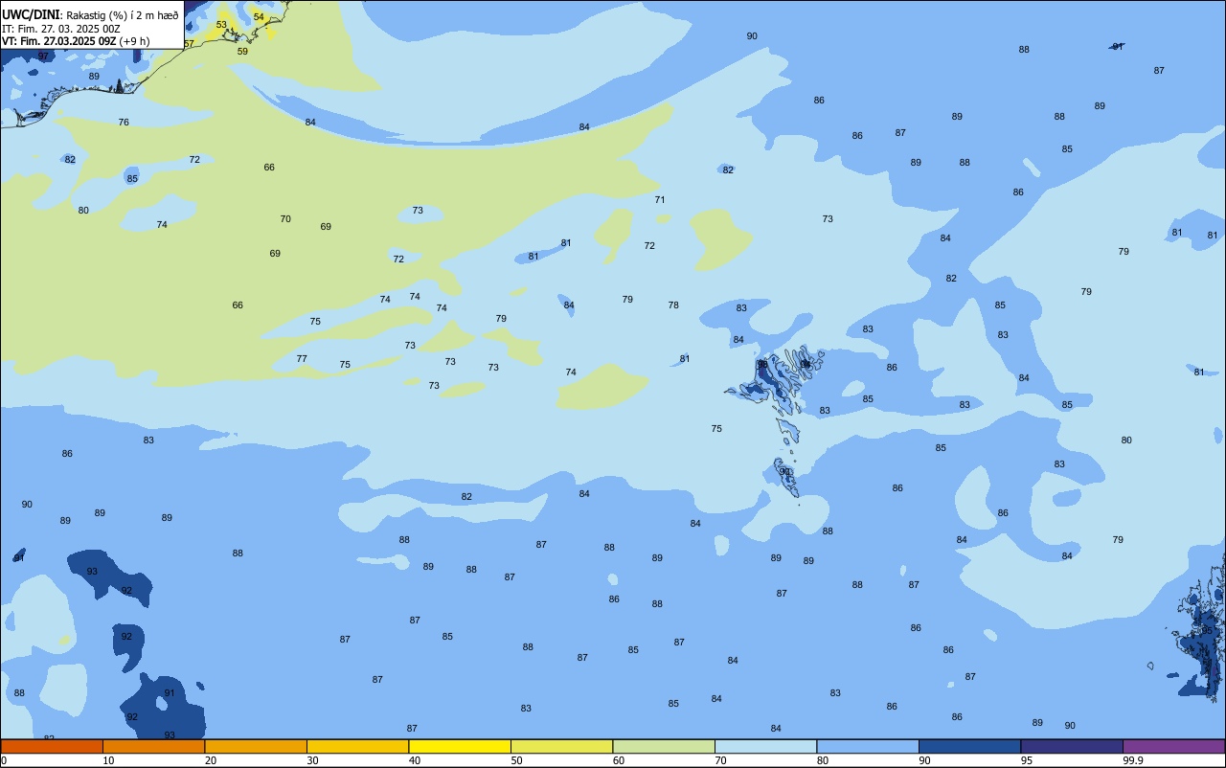Click the humidity value "54" on the map
The height and width of the screenshot is (768, 1226).
coord(259,17)
